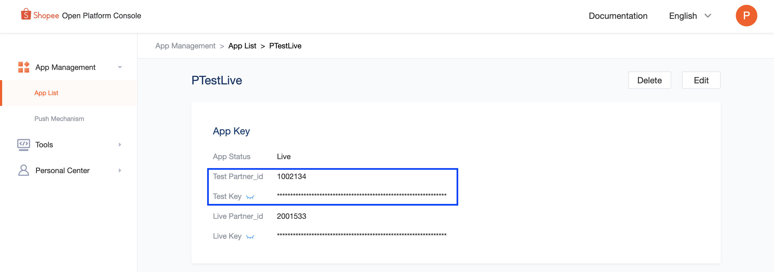
Task: Click the Shopee Open Platform Console wordmark
Action: pyautogui.click(x=81, y=15)
